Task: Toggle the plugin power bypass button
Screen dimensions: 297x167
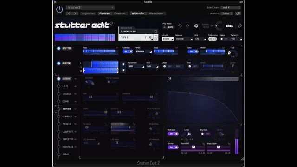Action: coord(59,9)
